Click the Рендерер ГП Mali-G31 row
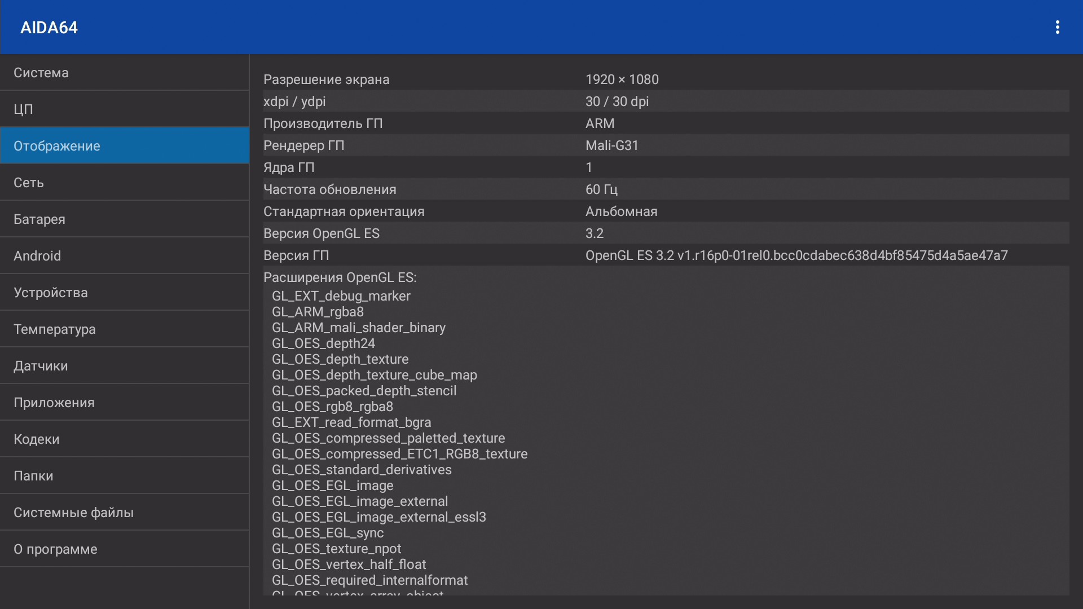Image resolution: width=1083 pixels, height=609 pixels. pos(666,145)
